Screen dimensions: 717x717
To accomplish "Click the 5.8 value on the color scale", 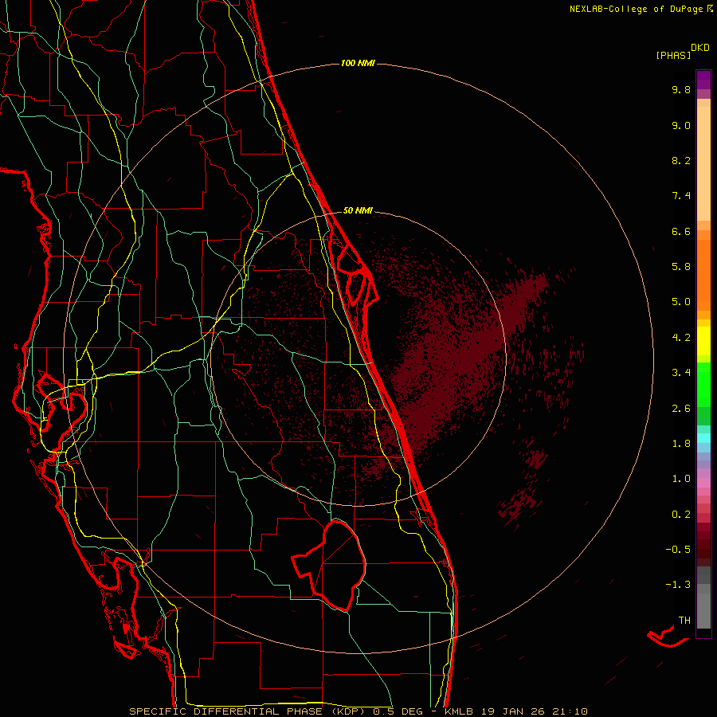I will click(x=681, y=267).
